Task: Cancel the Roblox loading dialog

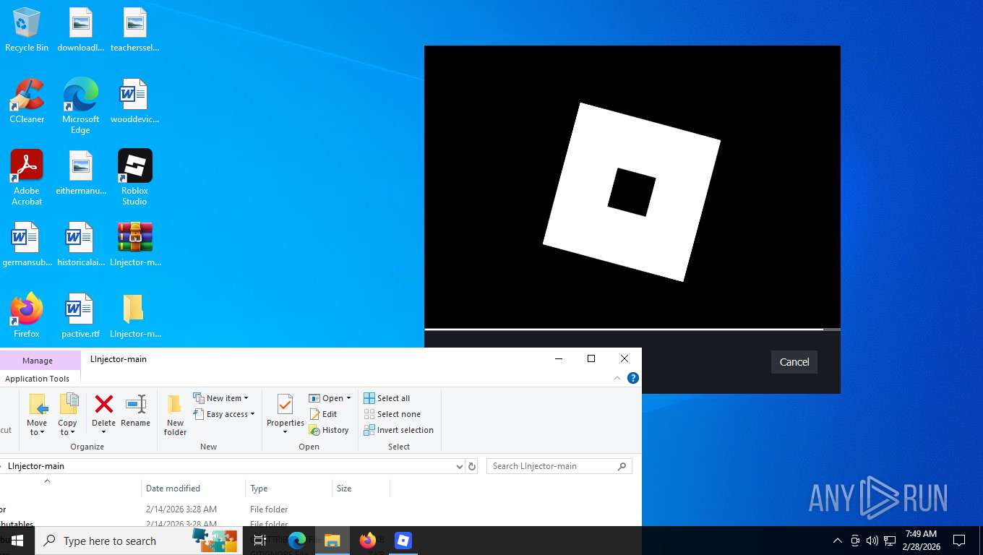Action: tap(794, 362)
